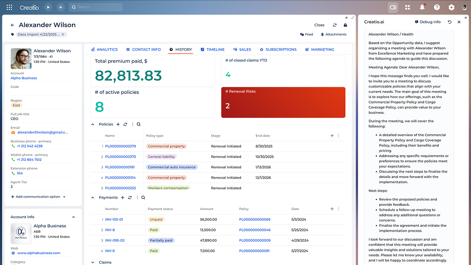Screen dimensions: 471x265
Task: Collapse the Payments list
Action: (x=93, y=198)
